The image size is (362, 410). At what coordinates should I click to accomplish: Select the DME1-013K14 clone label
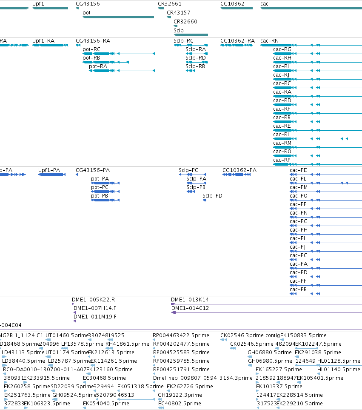190,300
